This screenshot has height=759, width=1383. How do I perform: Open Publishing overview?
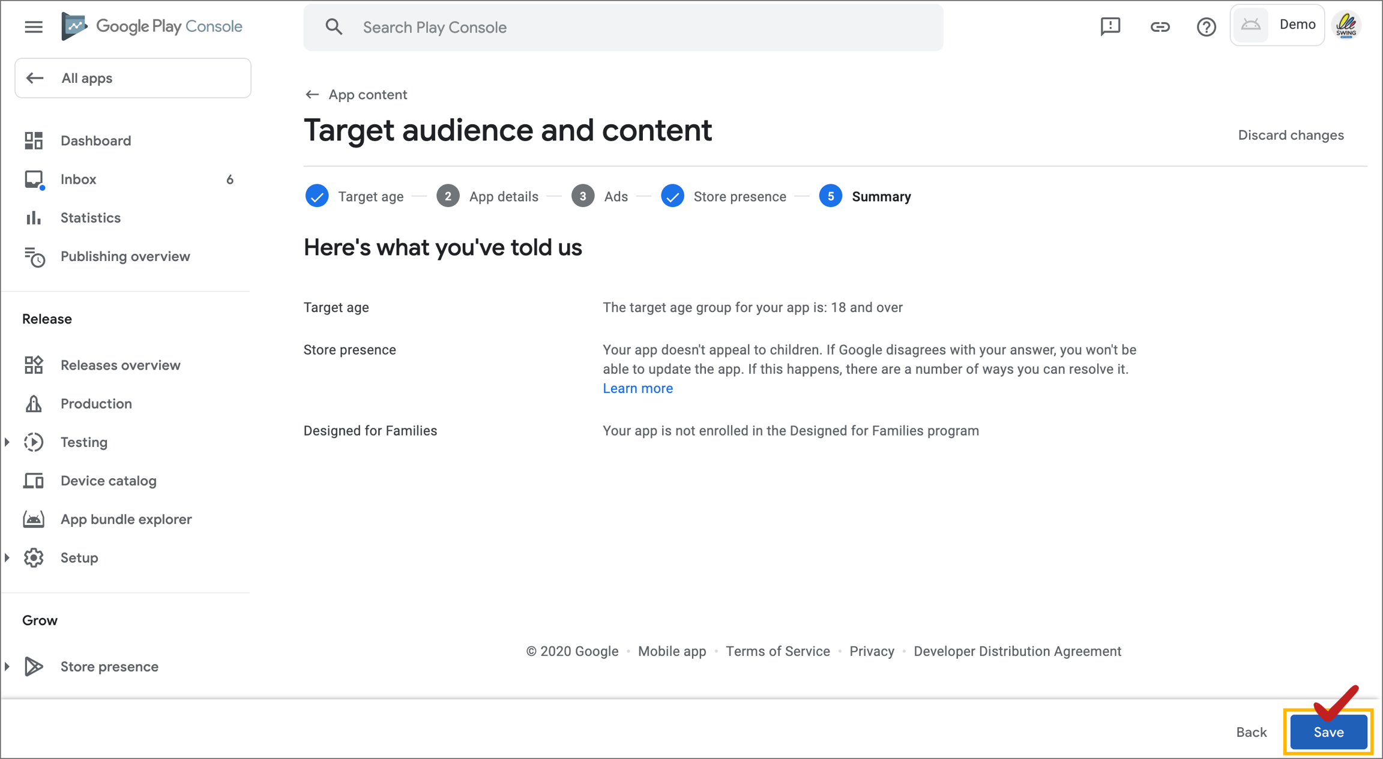coord(125,256)
